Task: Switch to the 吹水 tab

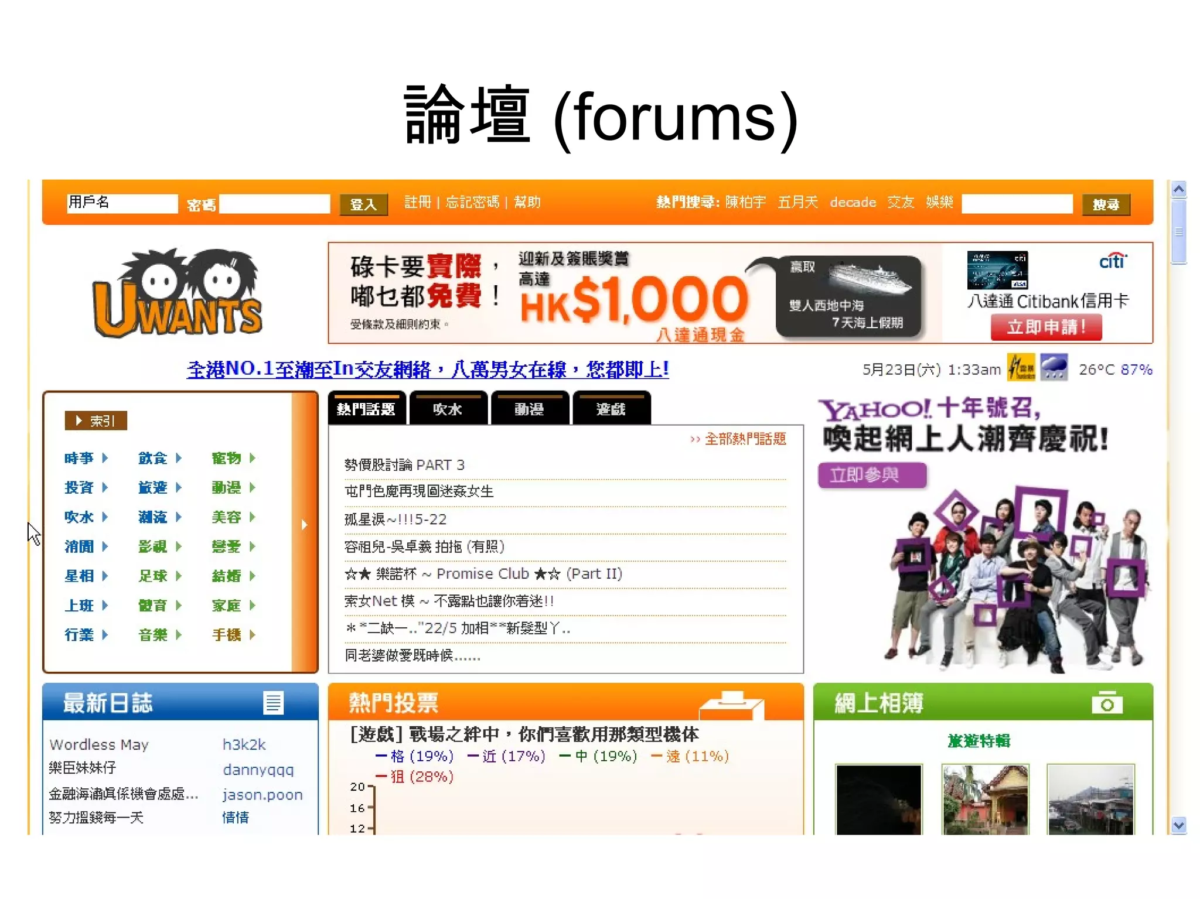Action: coord(448,408)
